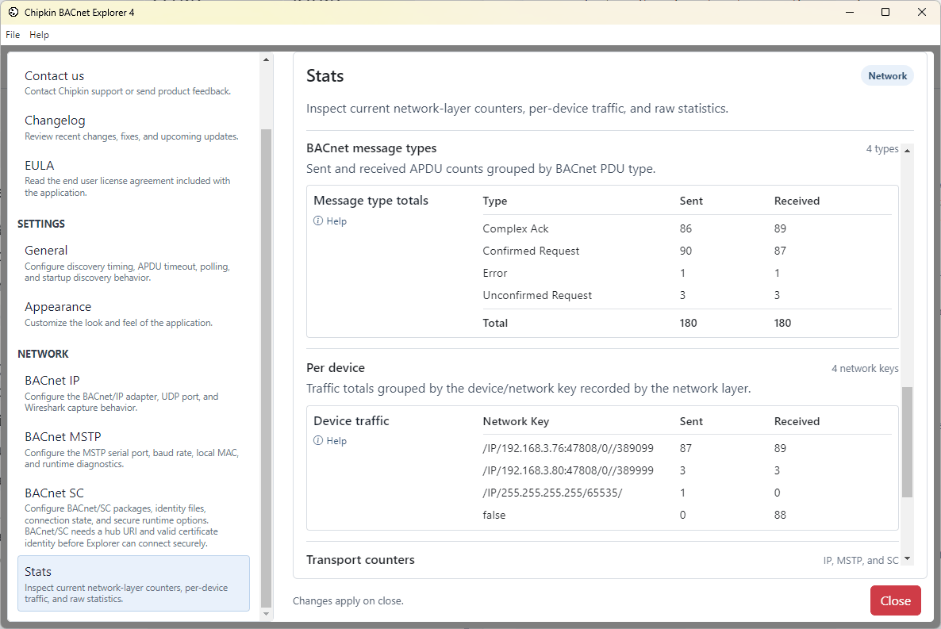The height and width of the screenshot is (629, 941).
Task: Select Appearance settings
Action: click(x=133, y=314)
